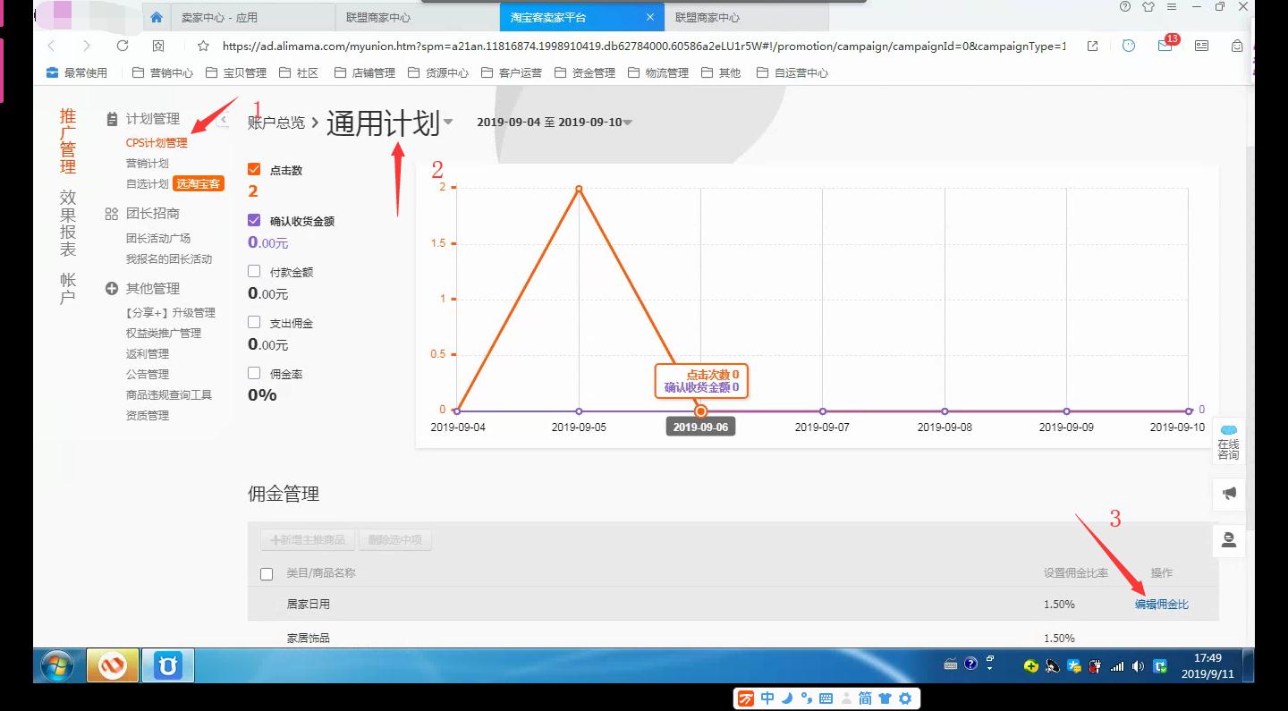
Task: Open the 在线咨询 online chat icon
Action: [1228, 440]
